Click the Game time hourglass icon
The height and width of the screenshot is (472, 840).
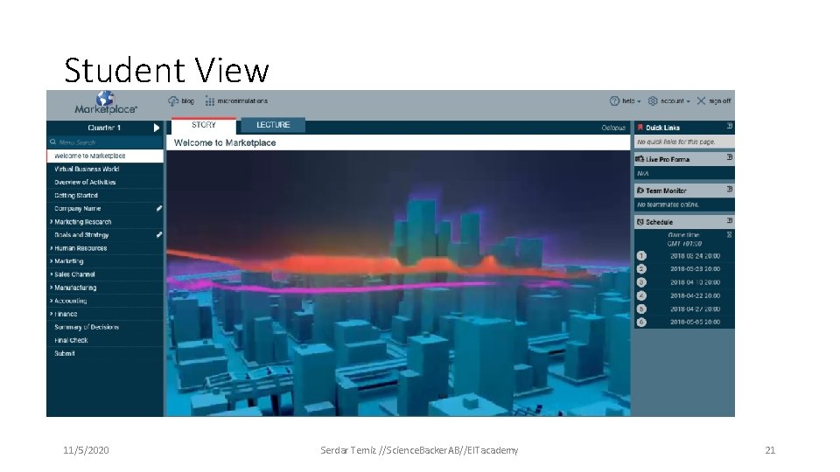(x=729, y=234)
